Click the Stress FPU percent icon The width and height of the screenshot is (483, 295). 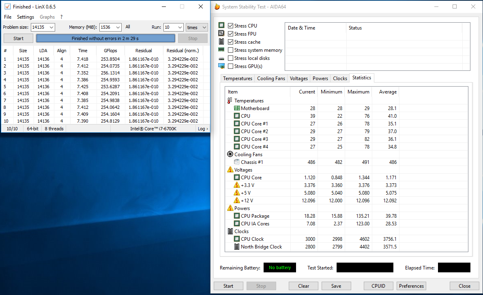(x=221, y=33)
